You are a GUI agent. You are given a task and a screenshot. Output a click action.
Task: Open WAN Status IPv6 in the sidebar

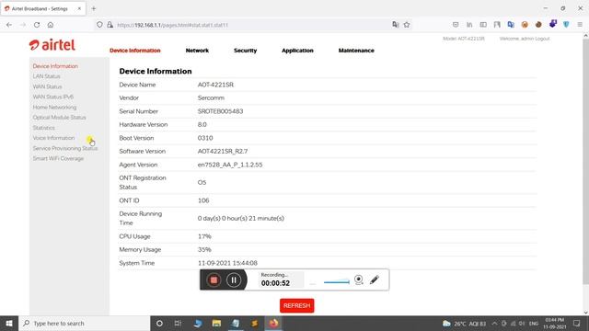coord(53,97)
